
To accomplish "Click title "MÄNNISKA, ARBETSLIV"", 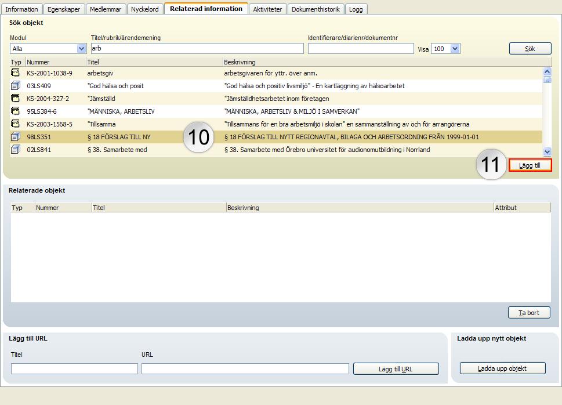I will 121,111.
